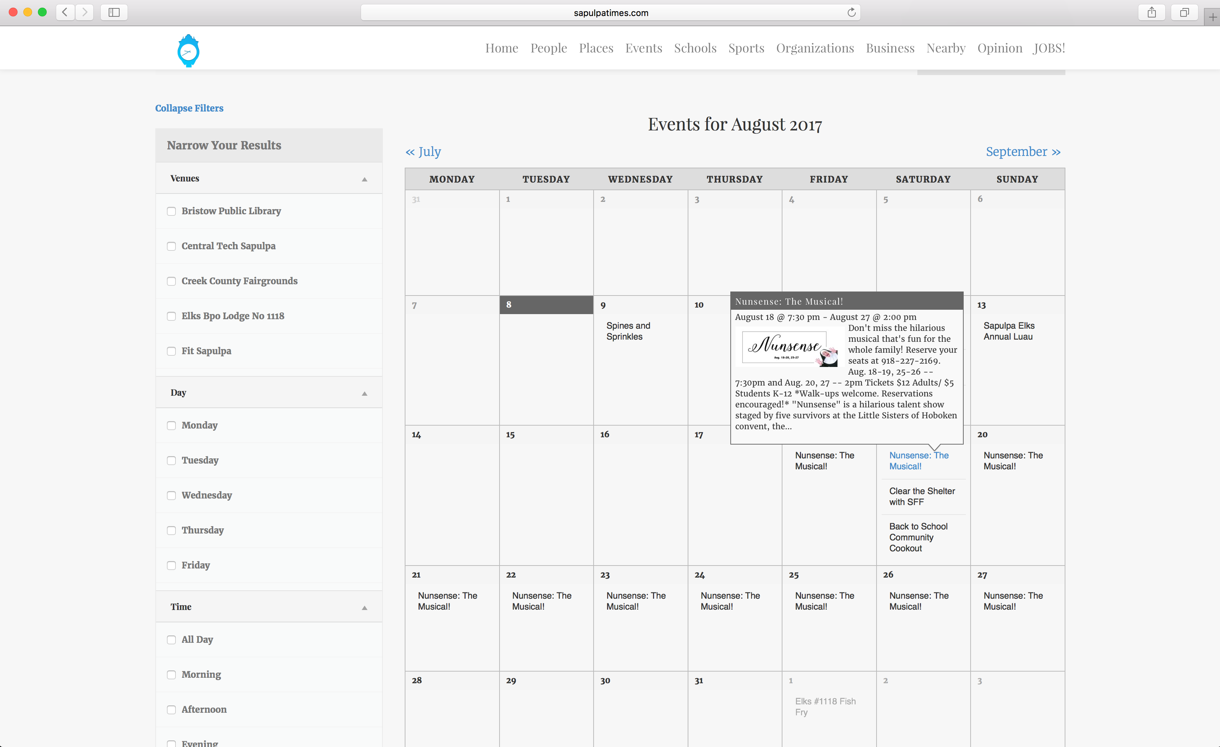Image resolution: width=1220 pixels, height=747 pixels.
Task: Click the Nunsense: The Musical! tooltip title
Action: (789, 301)
